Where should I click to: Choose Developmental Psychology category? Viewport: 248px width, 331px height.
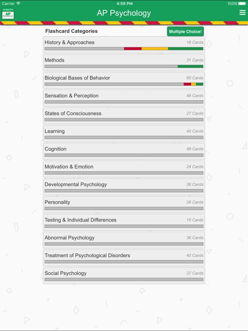tap(124, 187)
